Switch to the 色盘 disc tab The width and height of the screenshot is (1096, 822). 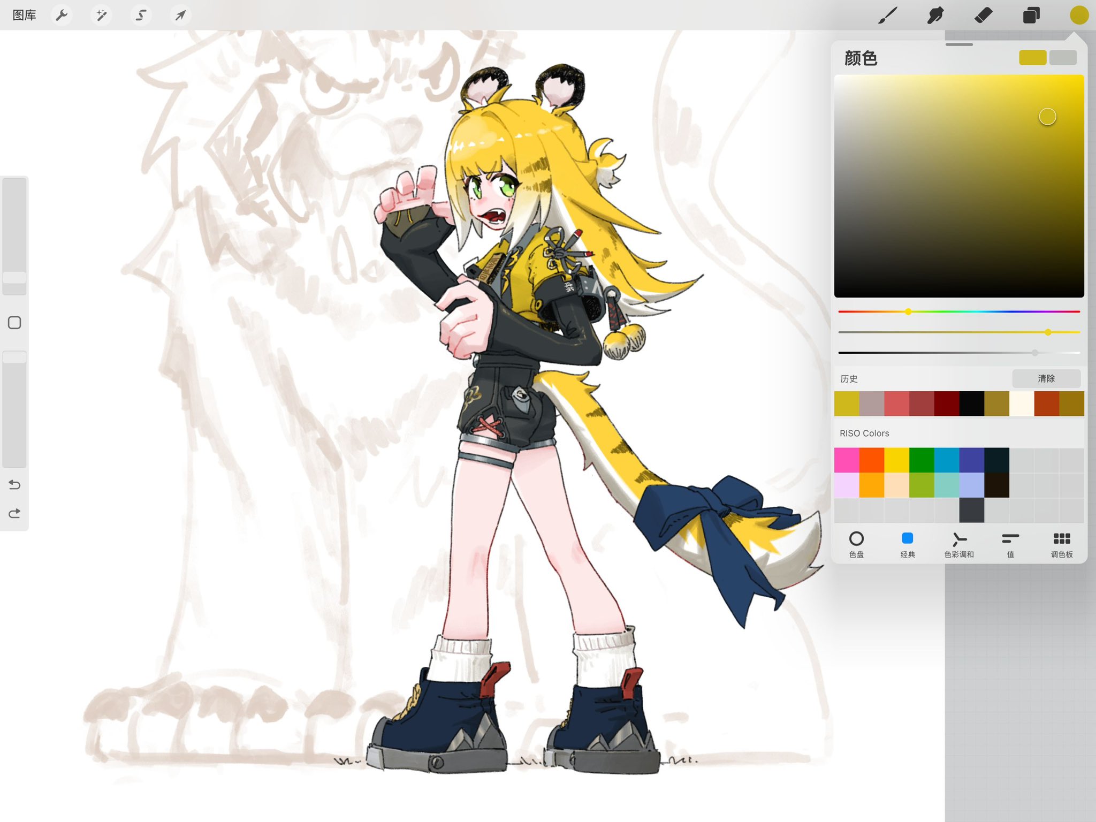click(856, 545)
